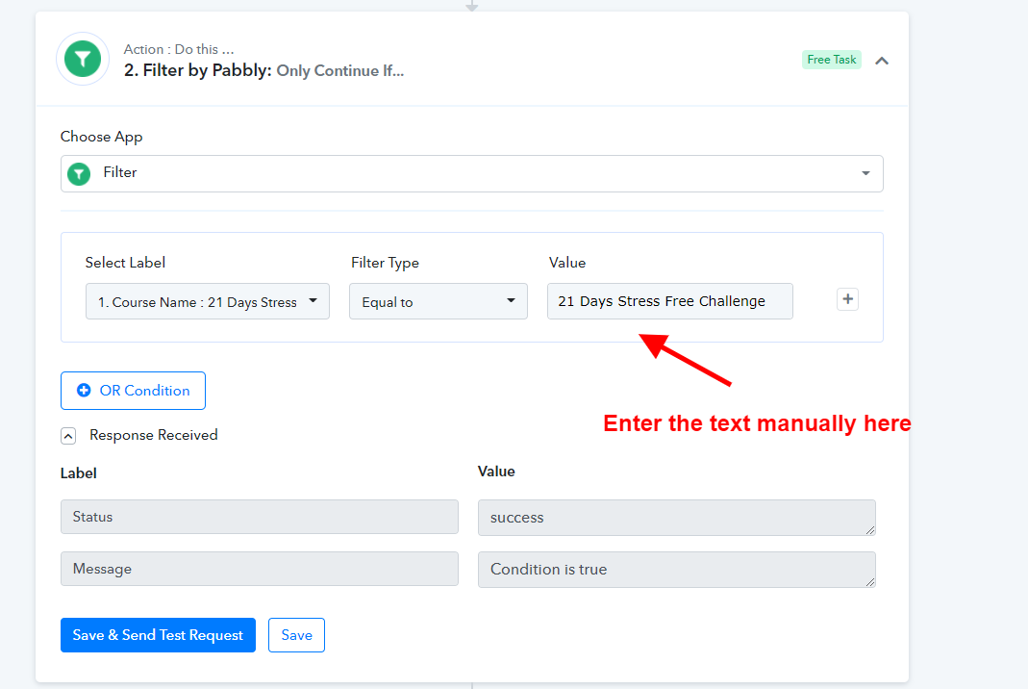Screen dimensions: 1028x689
Task: Click the Filter Type heading
Action: pos(385,263)
